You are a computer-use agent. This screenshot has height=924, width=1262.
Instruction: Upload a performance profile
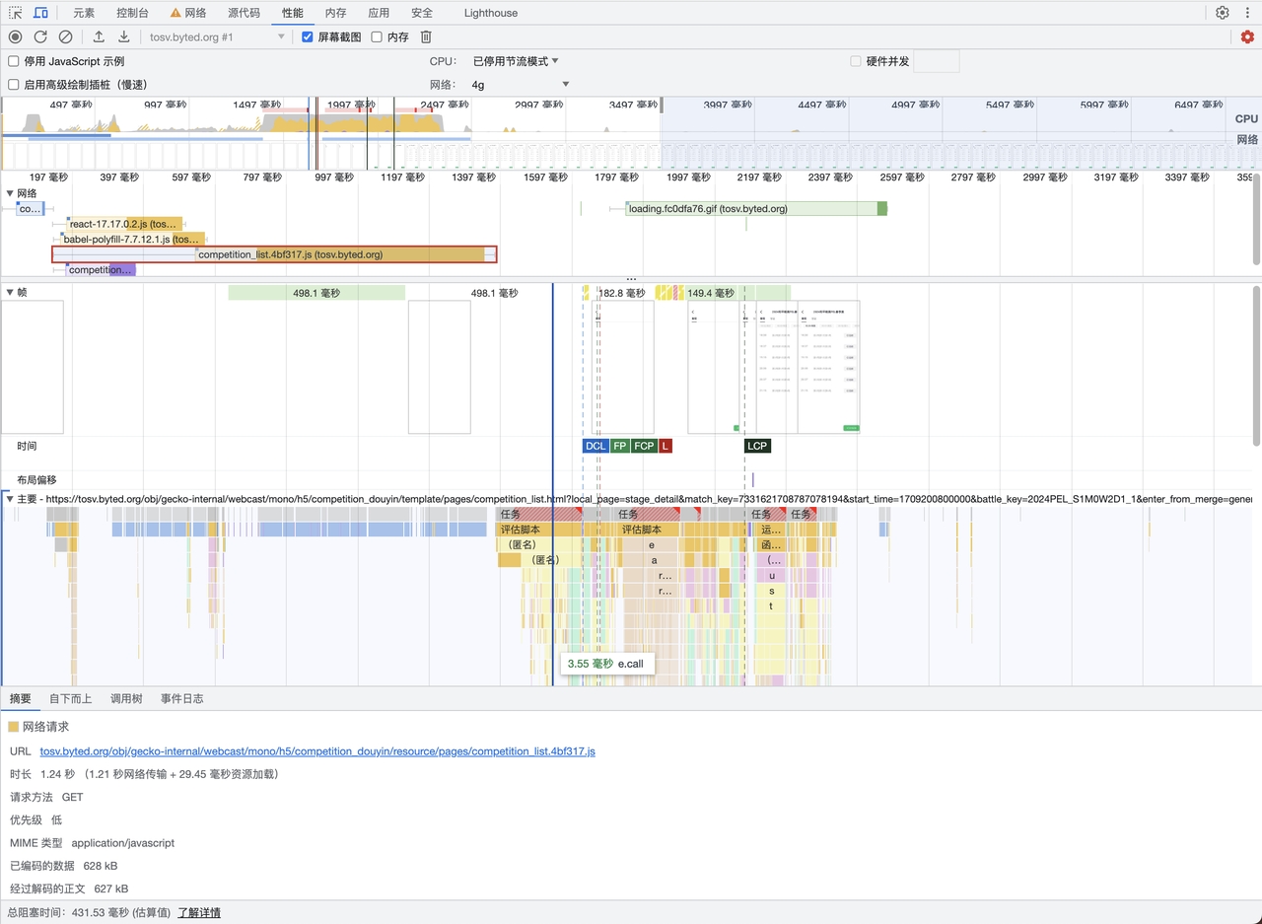click(99, 36)
